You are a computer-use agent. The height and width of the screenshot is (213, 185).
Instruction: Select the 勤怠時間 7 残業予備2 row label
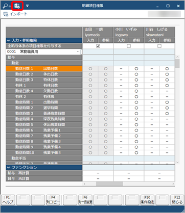coord(44,136)
